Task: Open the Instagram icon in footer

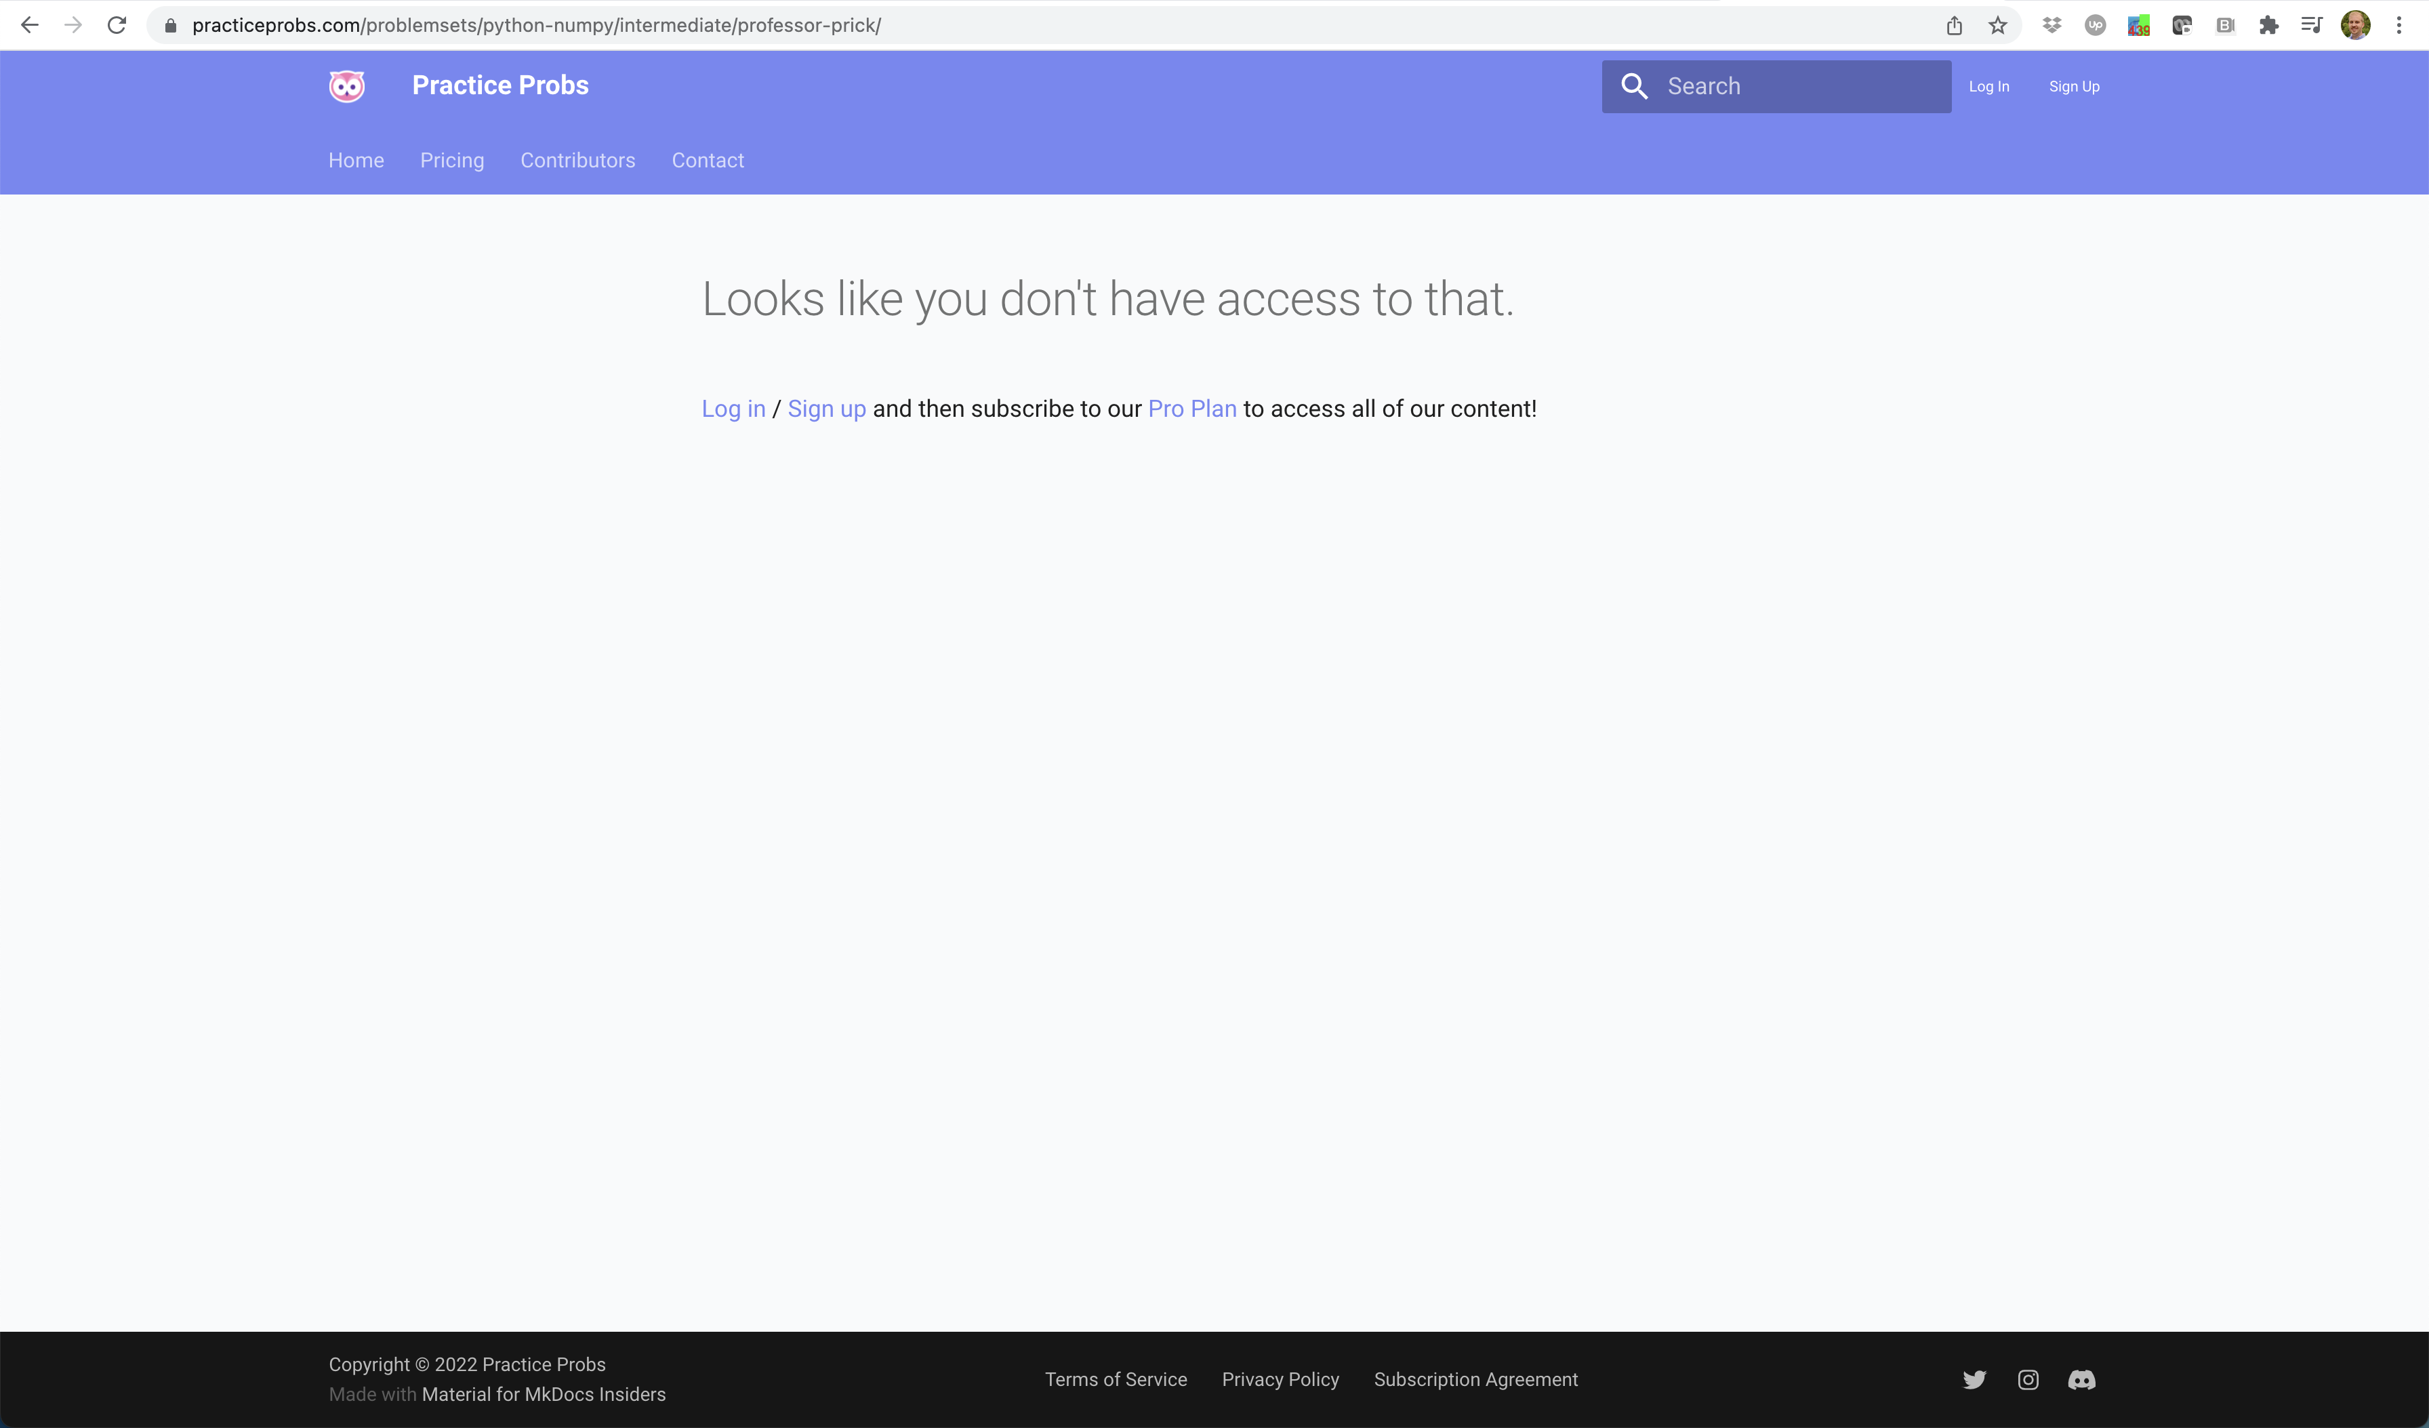Action: click(x=2028, y=1380)
